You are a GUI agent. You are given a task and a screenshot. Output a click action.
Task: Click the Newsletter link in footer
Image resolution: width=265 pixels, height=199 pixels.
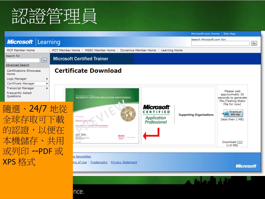pos(82,157)
